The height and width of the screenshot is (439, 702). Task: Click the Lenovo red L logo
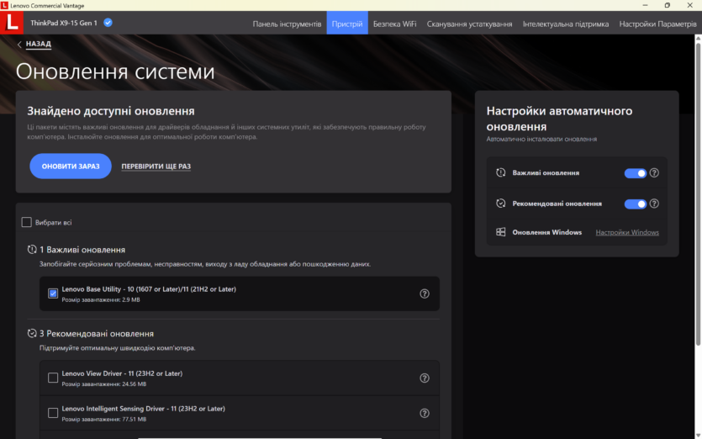pos(12,23)
